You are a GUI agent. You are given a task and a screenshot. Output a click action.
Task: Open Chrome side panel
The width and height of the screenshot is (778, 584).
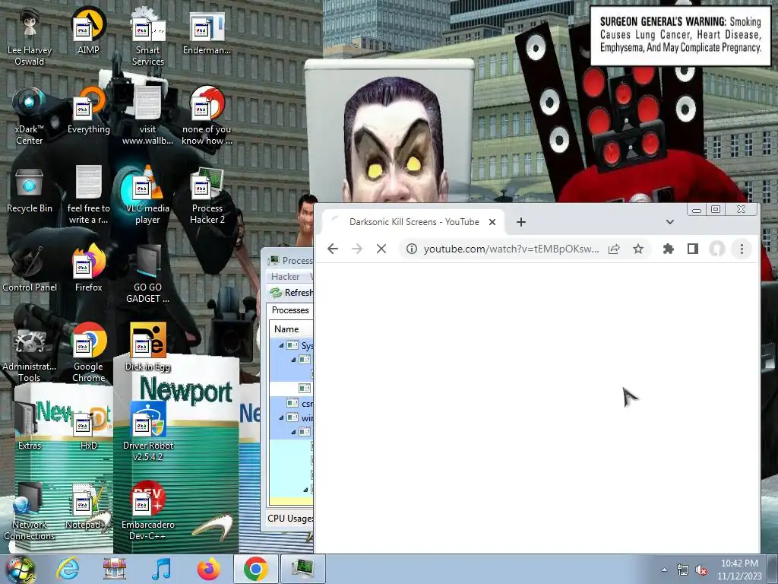pyautogui.click(x=693, y=249)
